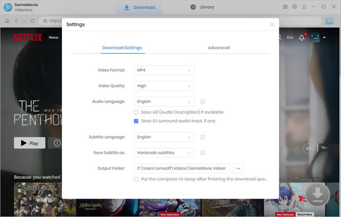Click the Netflix Play button
Screen dimensions: 341x217
click(30, 143)
